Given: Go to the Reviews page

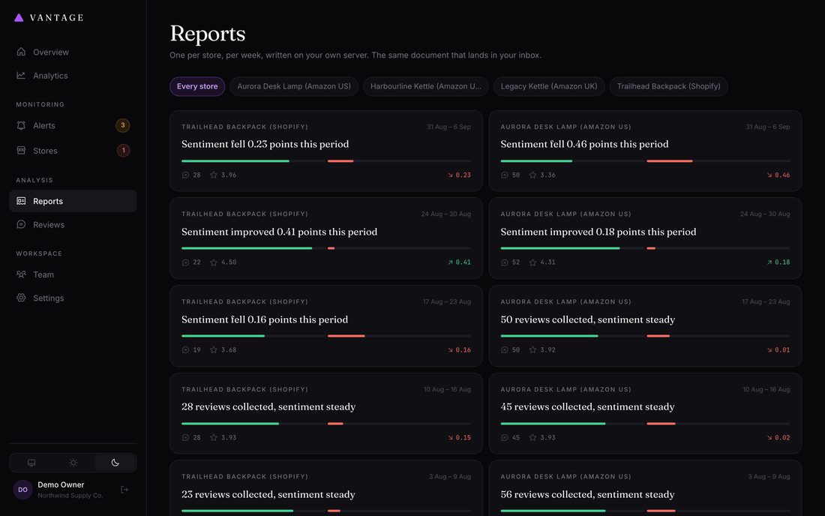Looking at the screenshot, I should pyautogui.click(x=73, y=224).
